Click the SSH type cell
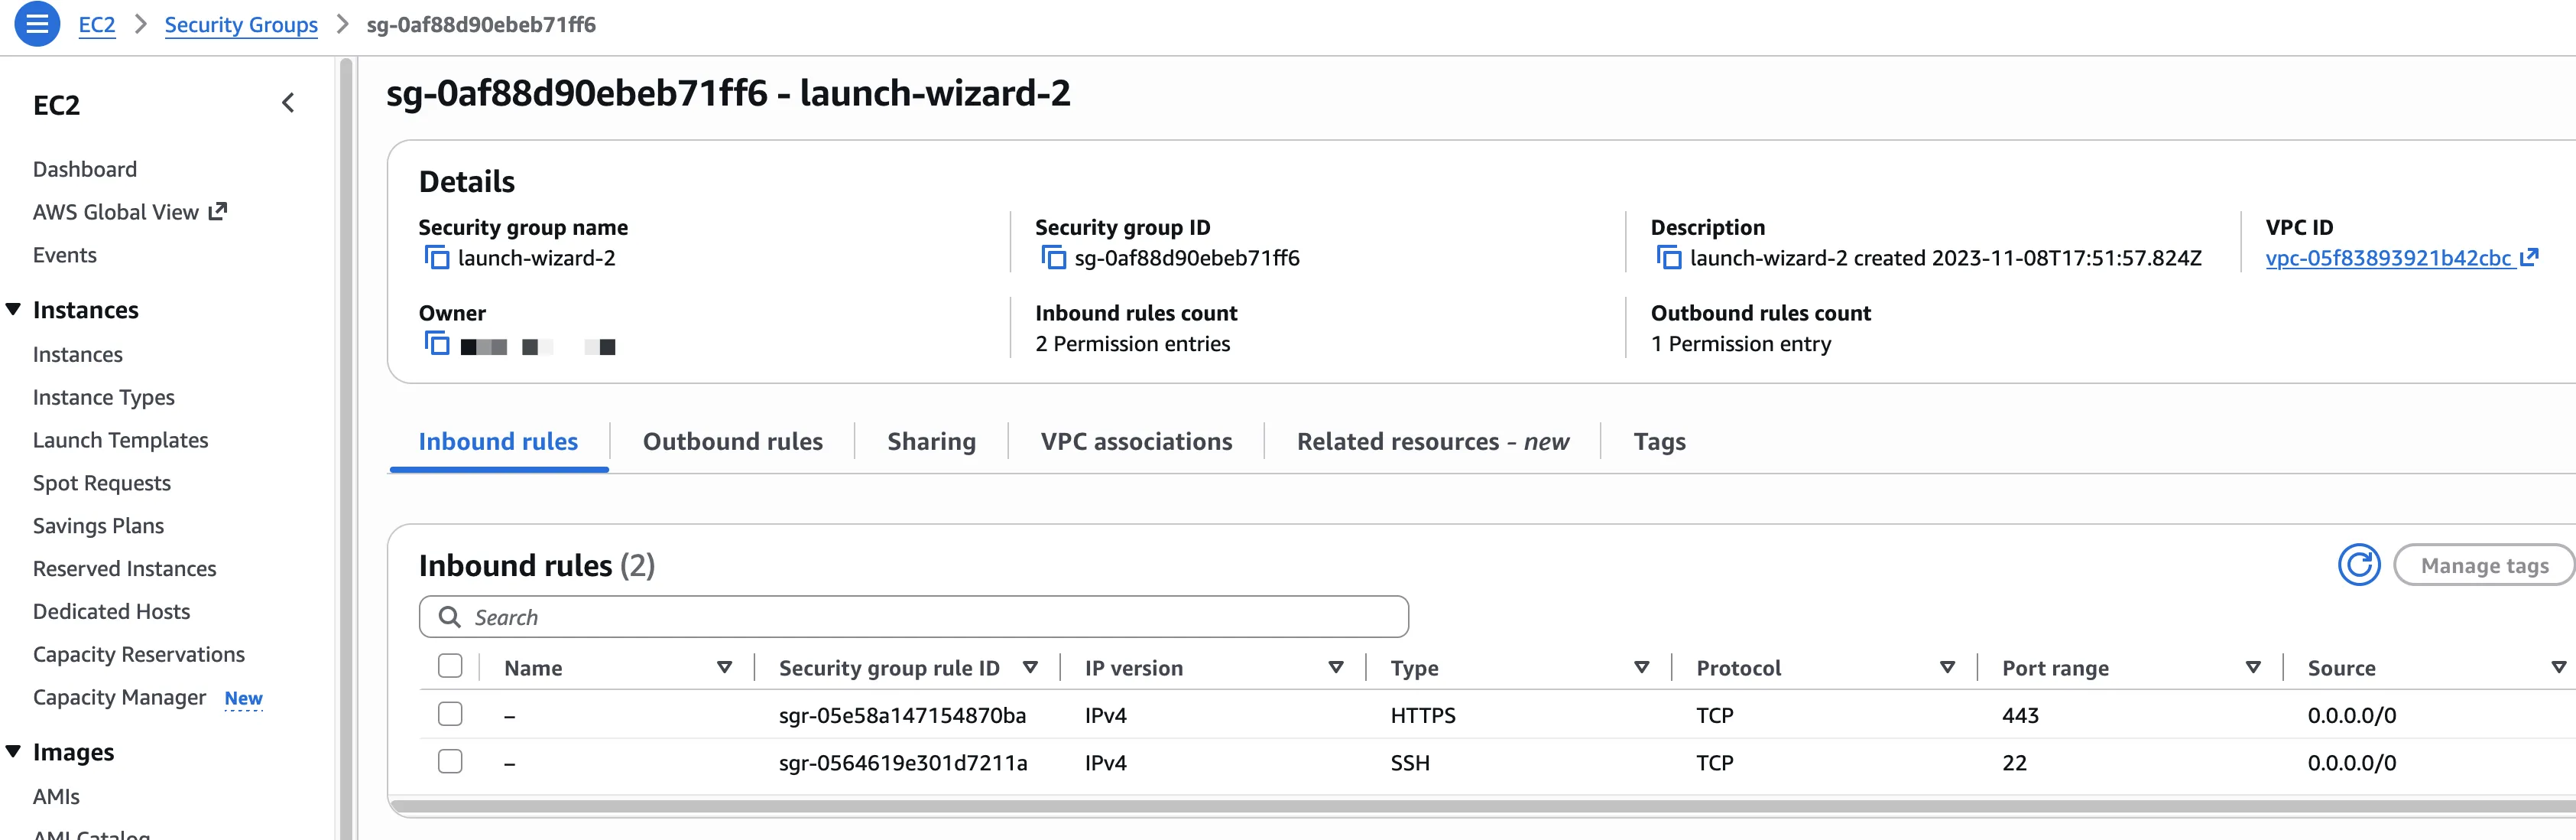2576x840 pixels. pos(1410,763)
